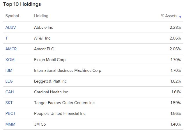Image resolution: width=186 pixels, height=132 pixels.
Task: Sort by the Symbol column header
Action: [12, 16]
